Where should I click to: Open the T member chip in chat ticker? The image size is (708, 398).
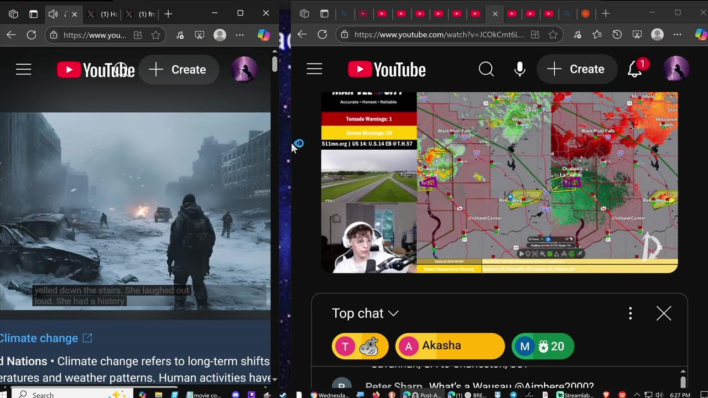[360, 346]
